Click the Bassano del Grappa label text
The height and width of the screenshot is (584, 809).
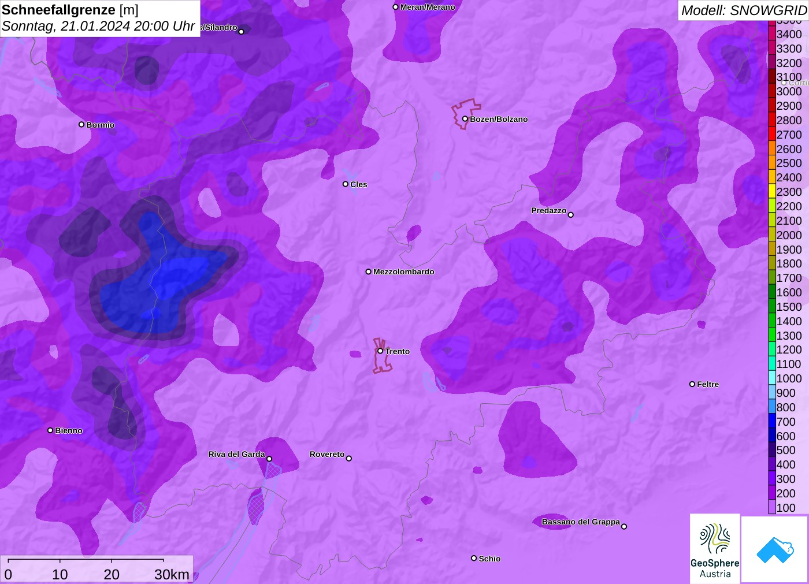click(x=581, y=522)
